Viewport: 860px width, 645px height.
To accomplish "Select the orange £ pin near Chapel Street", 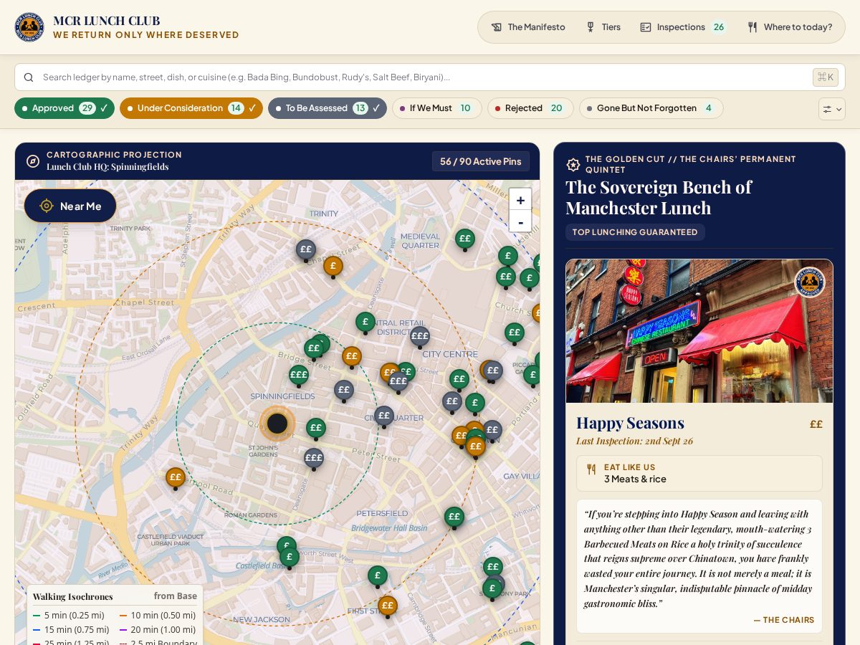I will coord(333,267).
